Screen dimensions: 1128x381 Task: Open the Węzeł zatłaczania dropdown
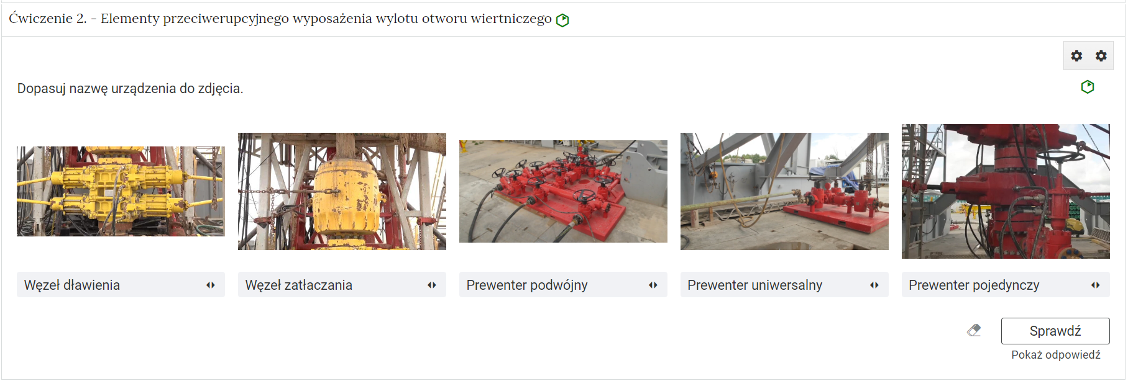point(342,285)
